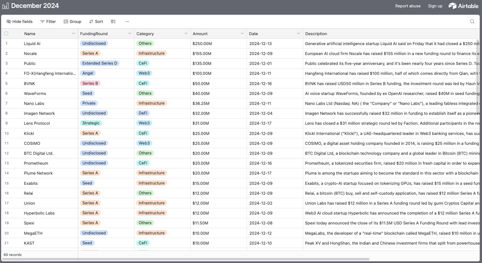482x263 pixels.
Task: Click the search magnifier icon
Action: coord(472,22)
